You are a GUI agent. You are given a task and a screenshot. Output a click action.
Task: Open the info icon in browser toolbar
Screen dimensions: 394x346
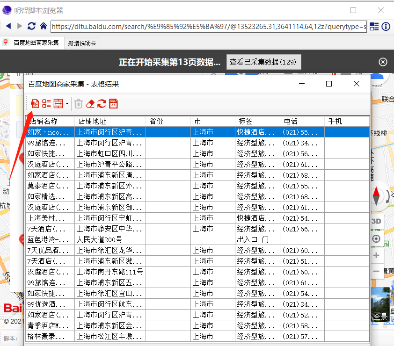386,26
